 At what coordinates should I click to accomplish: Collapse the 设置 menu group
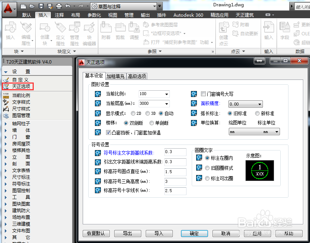[6, 72]
